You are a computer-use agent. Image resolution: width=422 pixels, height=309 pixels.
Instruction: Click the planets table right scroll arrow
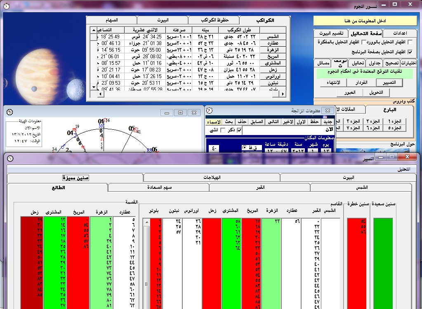click(x=283, y=94)
